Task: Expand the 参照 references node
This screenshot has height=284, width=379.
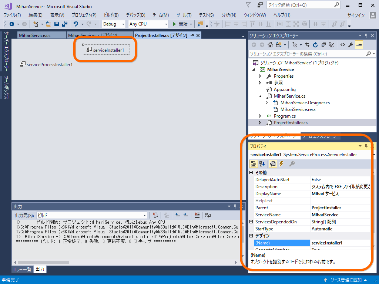Action: 260,82
